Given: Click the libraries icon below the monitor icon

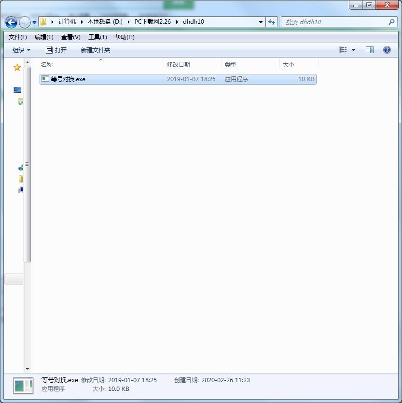Looking at the screenshot, I should [21, 101].
